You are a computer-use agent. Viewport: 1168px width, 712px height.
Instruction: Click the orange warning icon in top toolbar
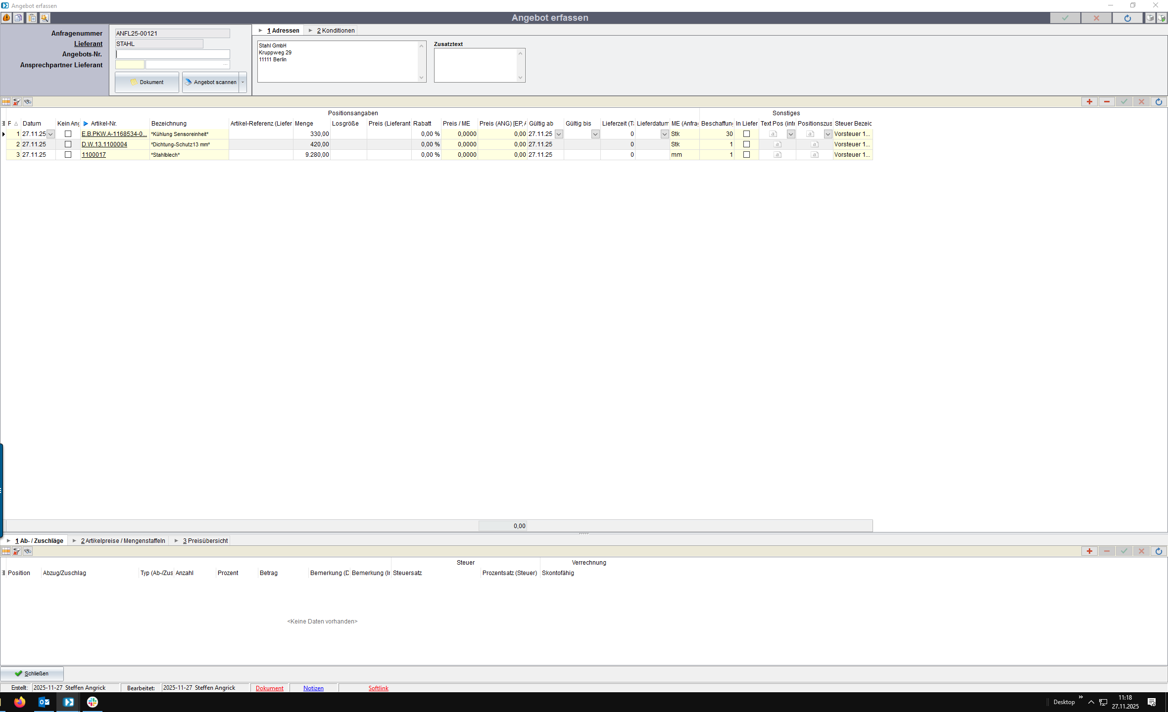(6, 18)
